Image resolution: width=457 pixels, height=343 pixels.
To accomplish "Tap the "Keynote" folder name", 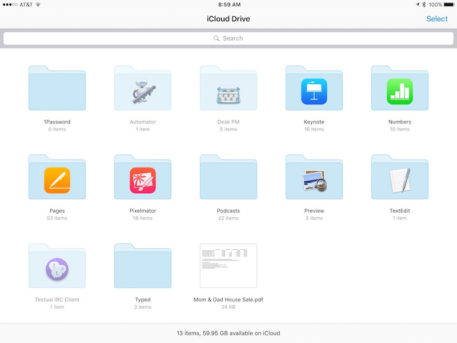I will tap(314, 122).
